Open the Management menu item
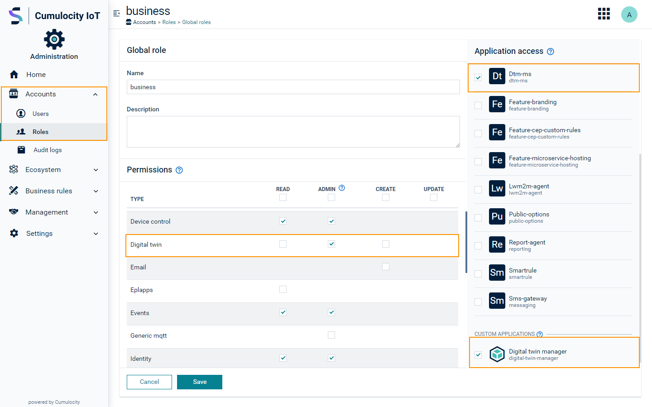The image size is (652, 407). coord(54,212)
